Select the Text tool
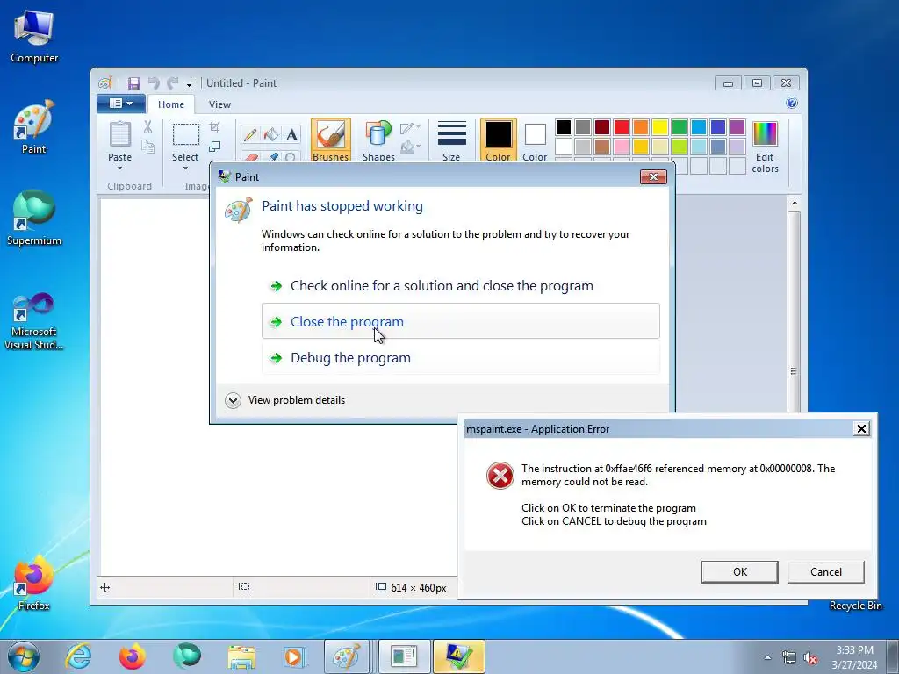Image resolution: width=899 pixels, height=674 pixels. (291, 134)
